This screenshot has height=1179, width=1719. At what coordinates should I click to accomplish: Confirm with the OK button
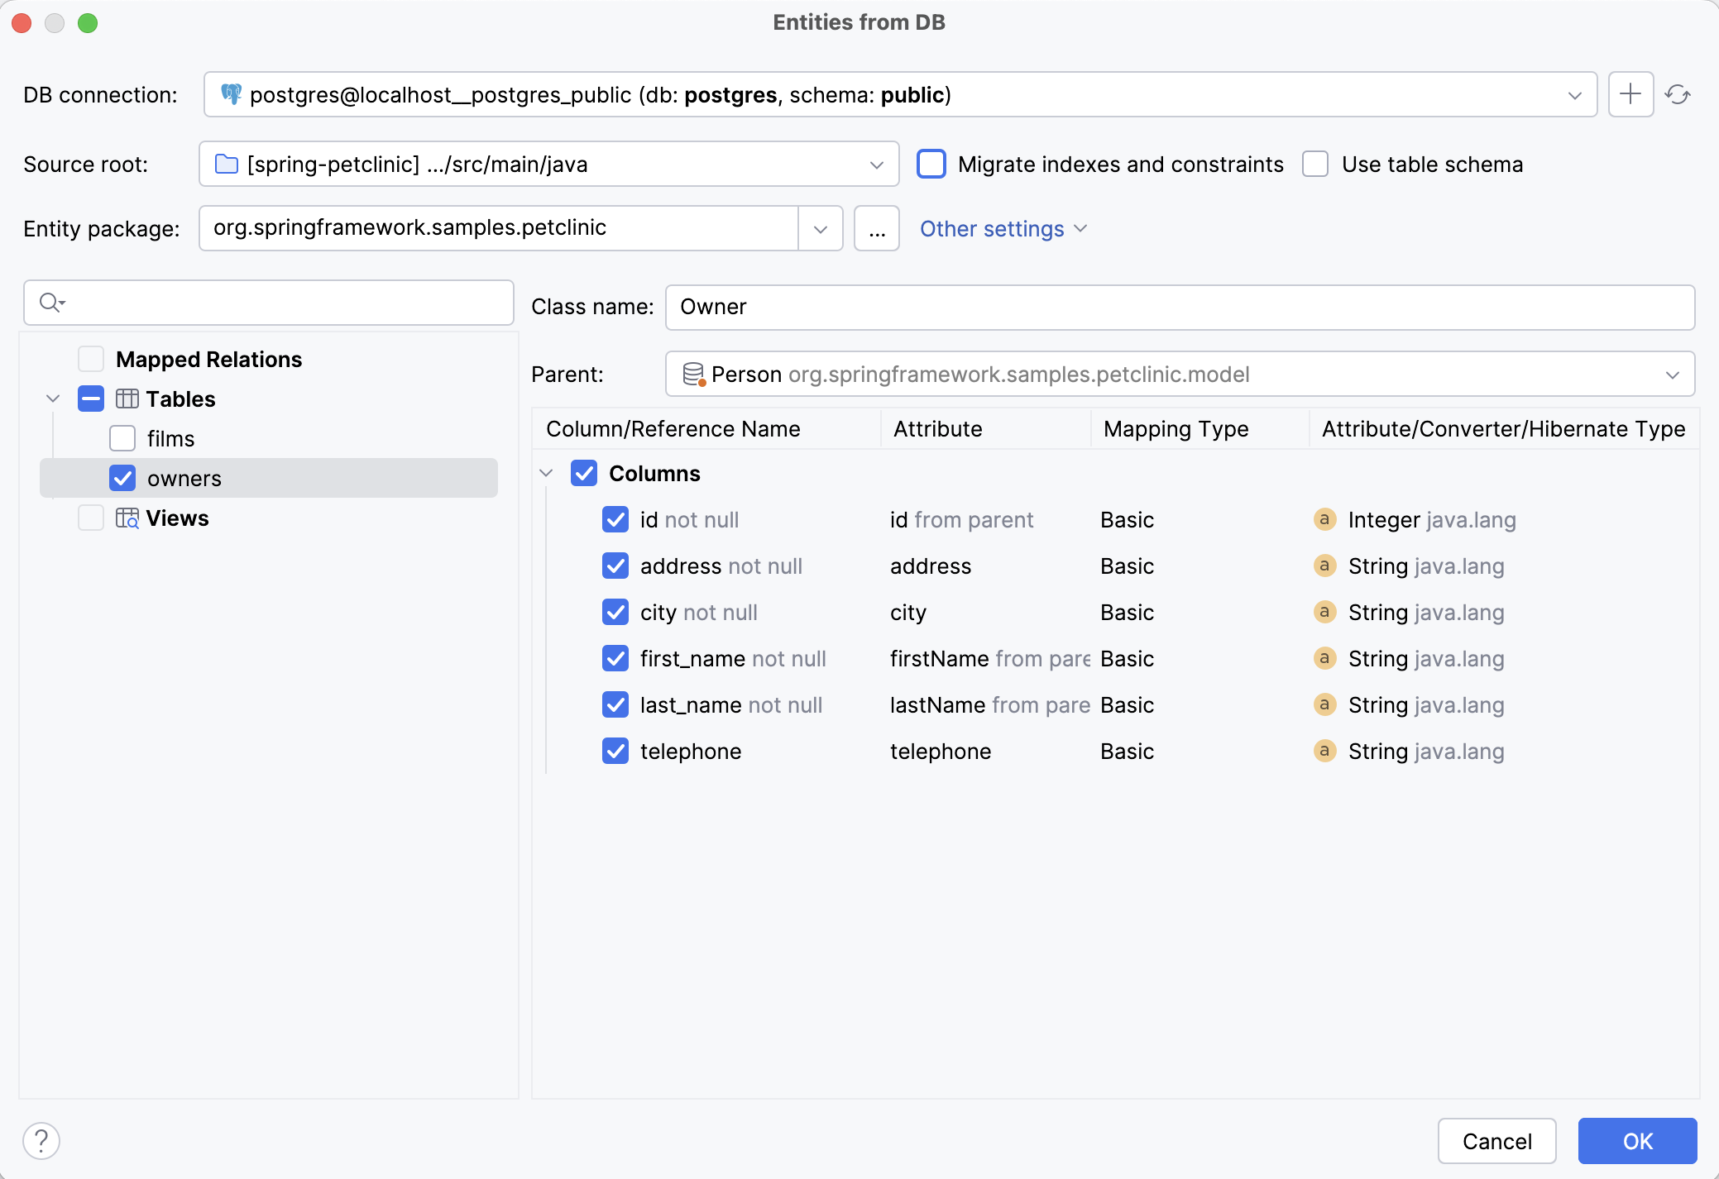click(x=1636, y=1140)
